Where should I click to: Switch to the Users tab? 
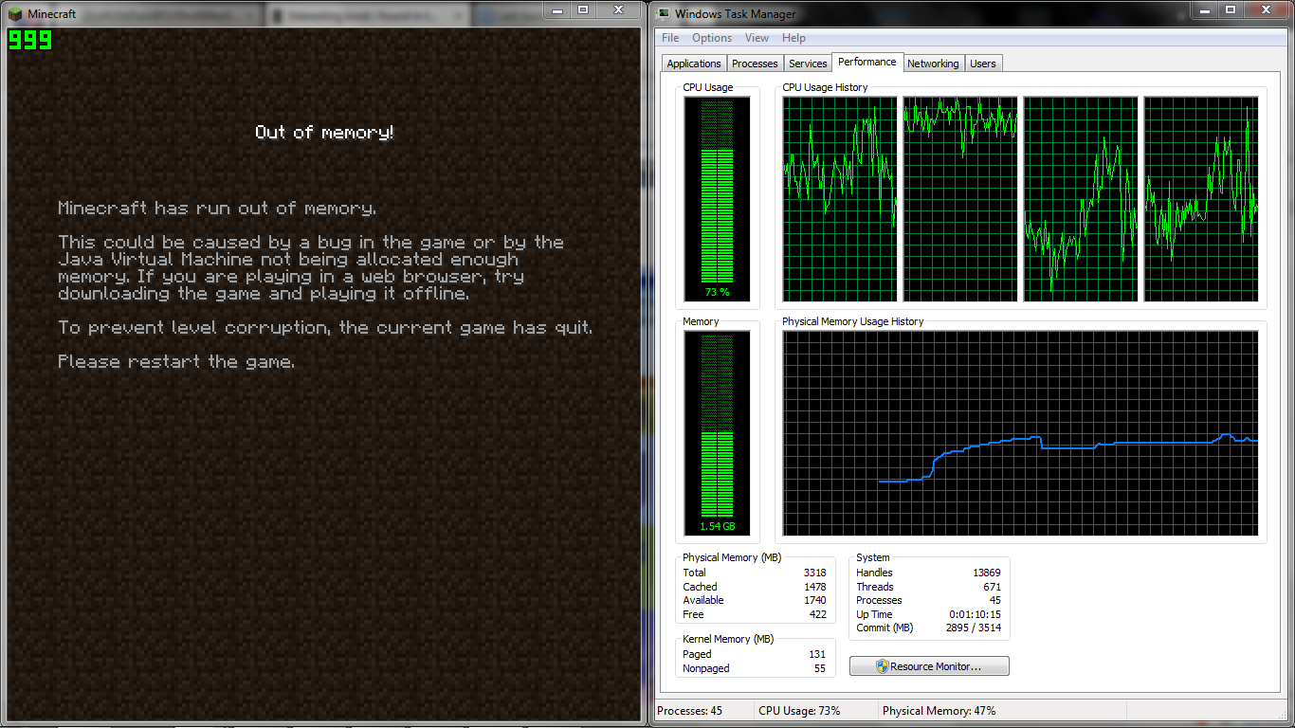coord(983,64)
